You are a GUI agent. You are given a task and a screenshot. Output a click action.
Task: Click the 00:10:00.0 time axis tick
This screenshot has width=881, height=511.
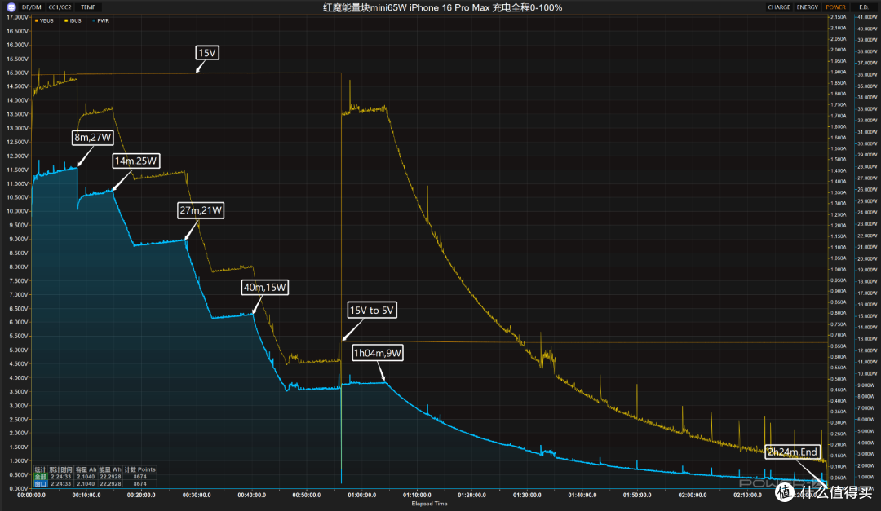coord(86,496)
